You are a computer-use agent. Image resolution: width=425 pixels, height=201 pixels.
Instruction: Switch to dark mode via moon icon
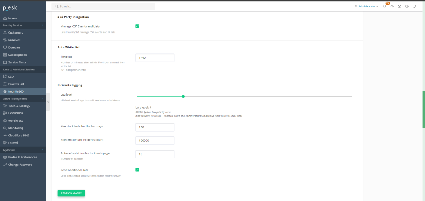pos(415,7)
